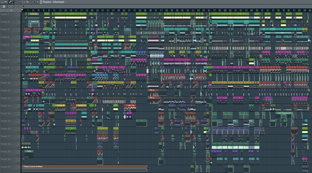Expand the arrow beside the Playlist title
This screenshot has width=312, height=173.
(x=41, y=2)
